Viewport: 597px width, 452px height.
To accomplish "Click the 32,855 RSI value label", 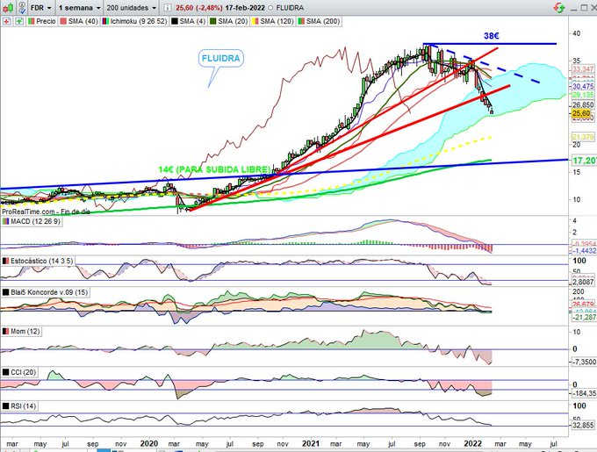I will 583,425.
